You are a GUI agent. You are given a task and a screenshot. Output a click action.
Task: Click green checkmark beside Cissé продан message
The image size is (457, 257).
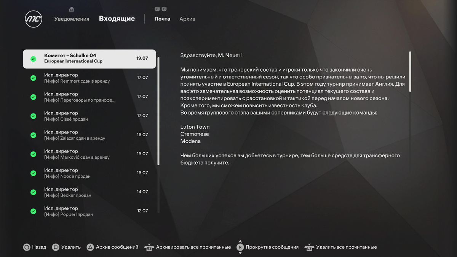(33, 116)
